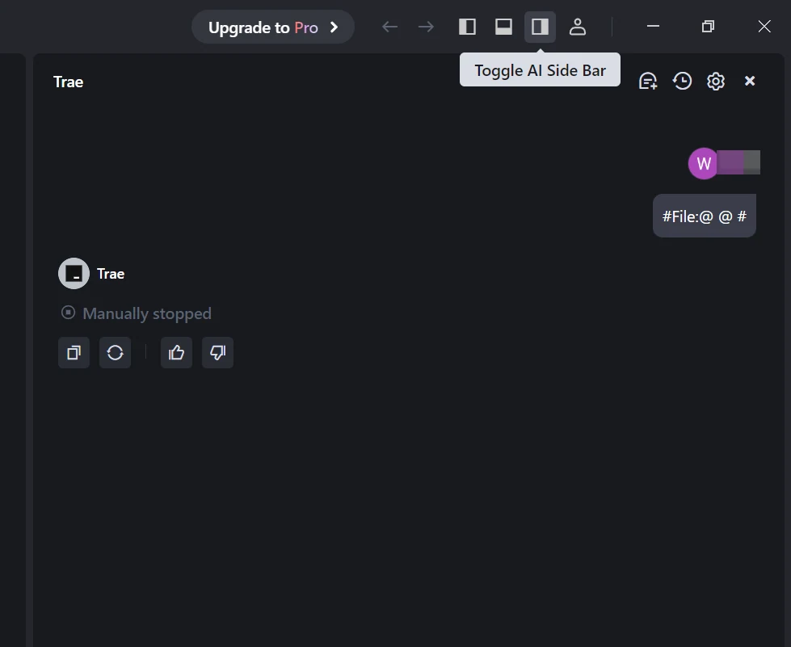Toggle AI Side Bar layout icon
The height and width of the screenshot is (647, 791).
coord(540,27)
